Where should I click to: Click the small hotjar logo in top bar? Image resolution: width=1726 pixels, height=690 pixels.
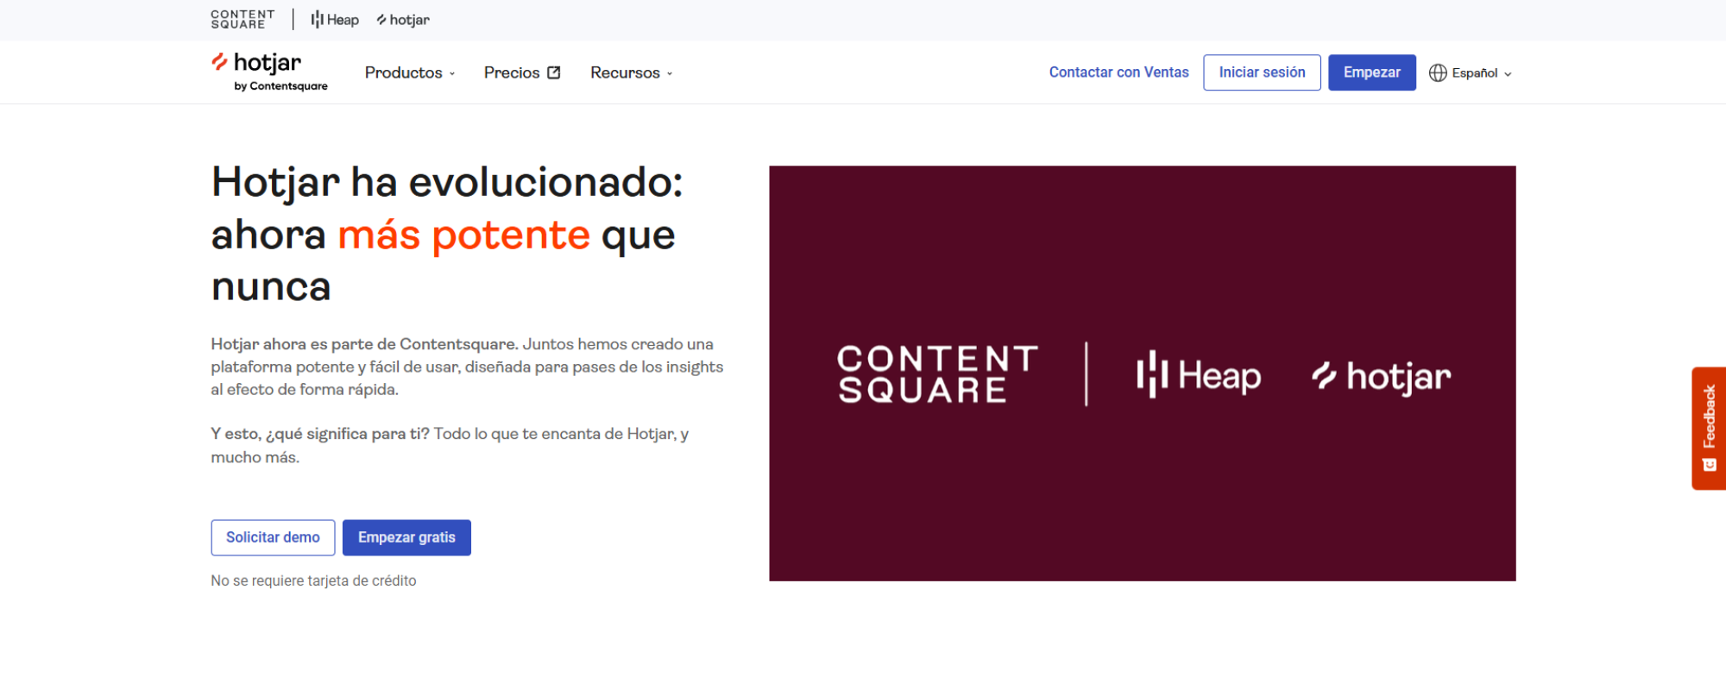[x=403, y=20]
